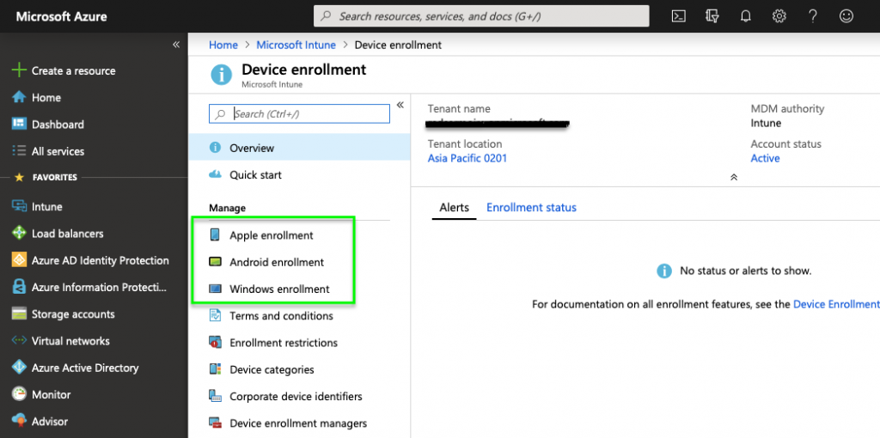Click the Azure Active Directory icon
Viewport: 880px width, 438px height.
(19, 368)
